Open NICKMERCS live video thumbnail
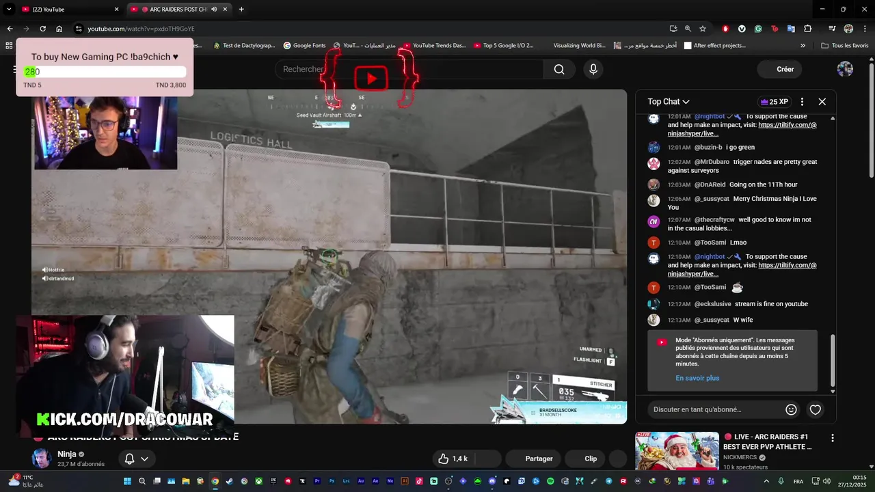Image resolution: width=875 pixels, height=492 pixels. point(677,451)
